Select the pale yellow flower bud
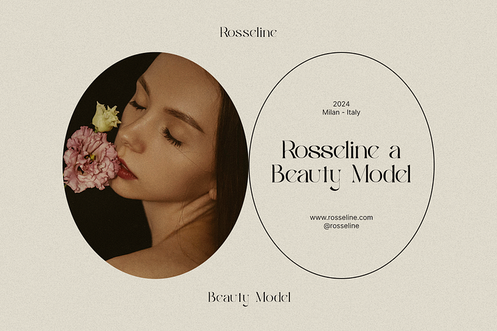 [x=105, y=118]
